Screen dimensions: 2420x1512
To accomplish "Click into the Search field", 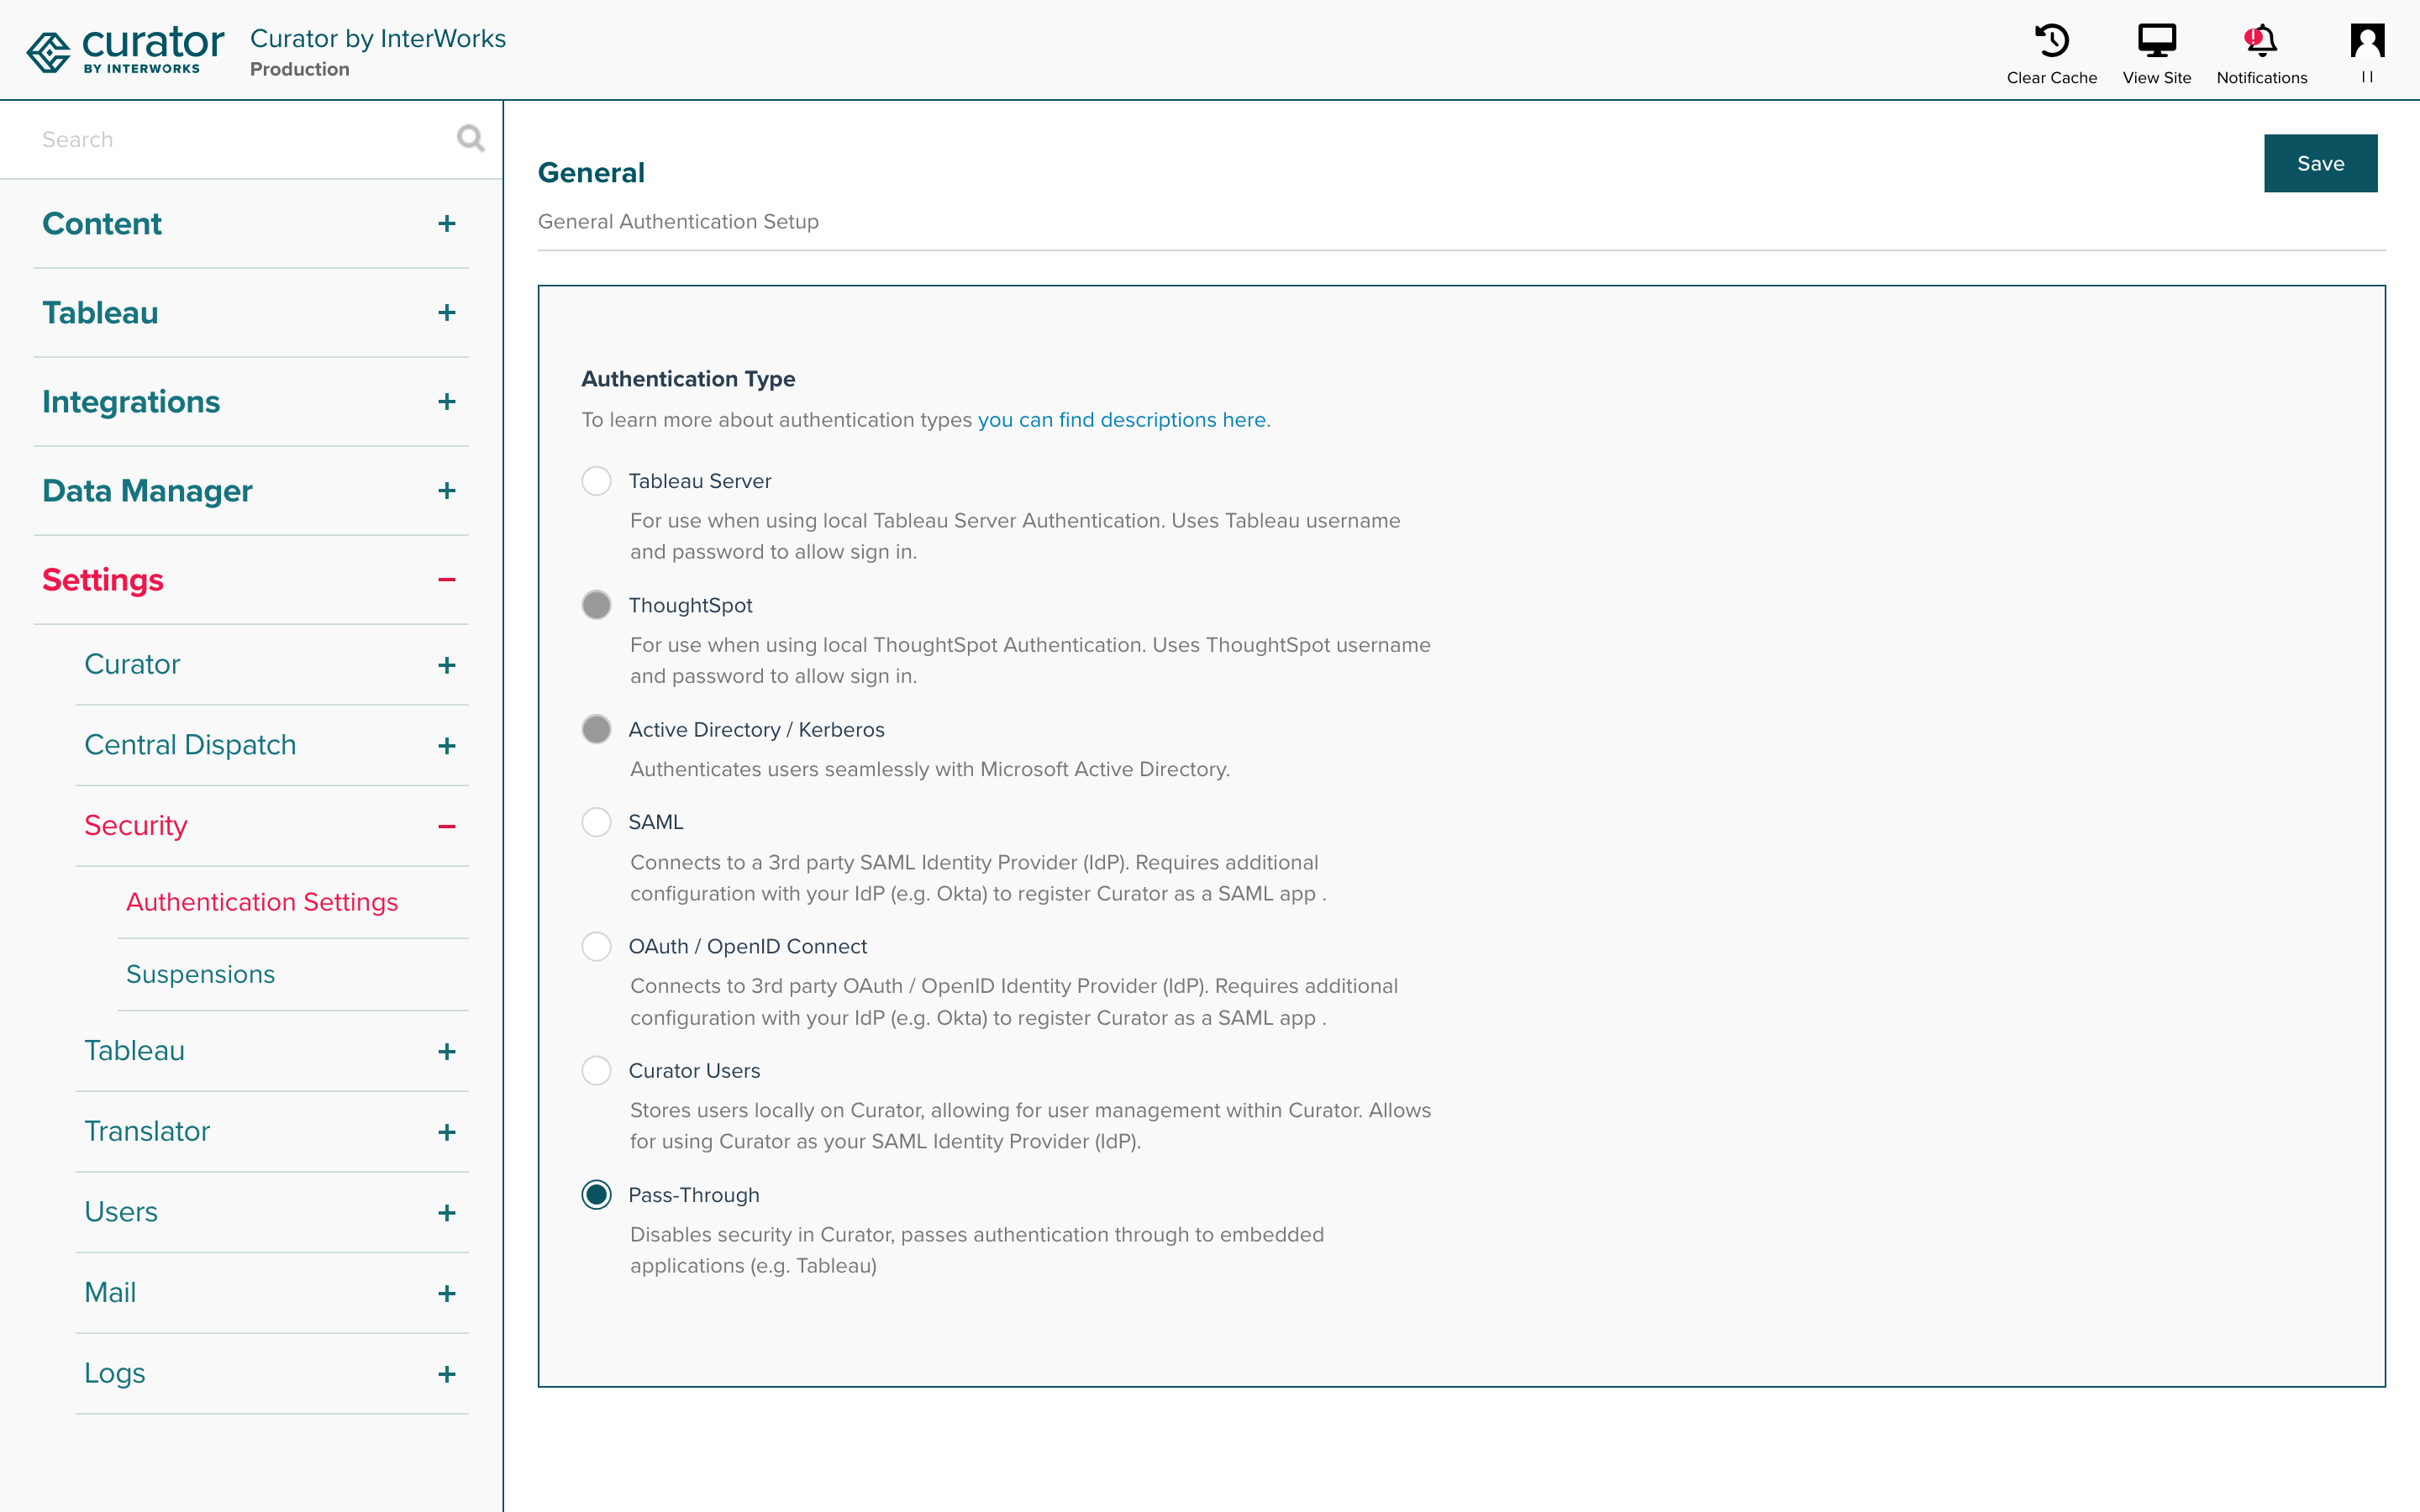I will [x=240, y=139].
